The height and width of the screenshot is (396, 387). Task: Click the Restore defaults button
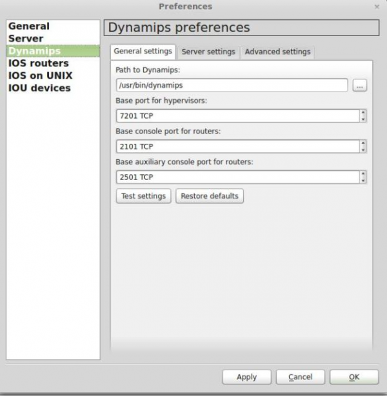(210, 196)
